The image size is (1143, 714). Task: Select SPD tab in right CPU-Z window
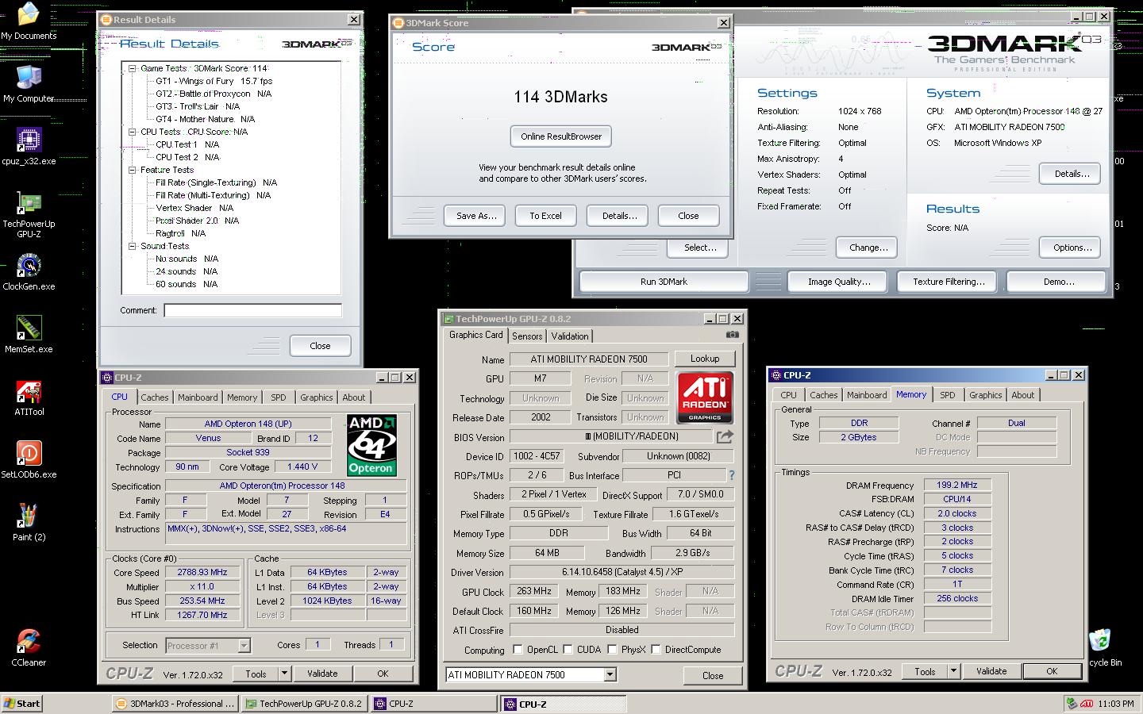point(948,395)
